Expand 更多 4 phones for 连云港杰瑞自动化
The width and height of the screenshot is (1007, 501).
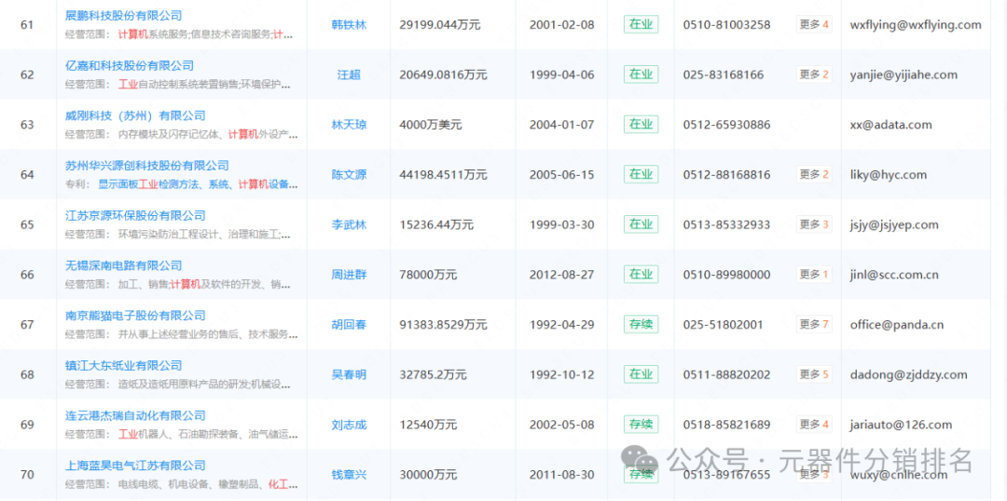click(x=814, y=425)
